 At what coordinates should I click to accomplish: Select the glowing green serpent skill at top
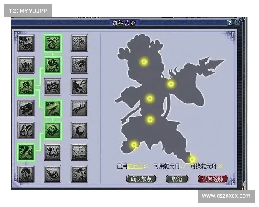[53, 43]
